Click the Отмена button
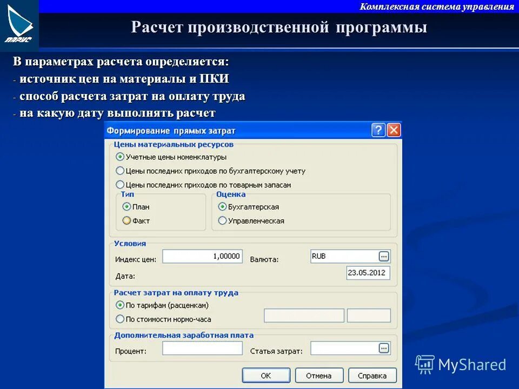Image resolution: width=519 pixels, height=389 pixels. 320,375
